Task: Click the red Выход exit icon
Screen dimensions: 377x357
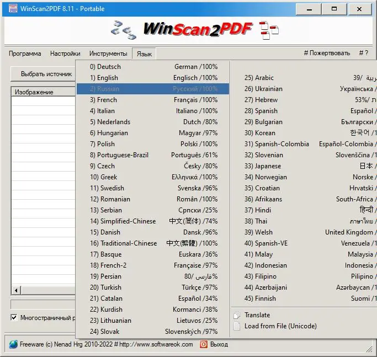Action: 204,344
